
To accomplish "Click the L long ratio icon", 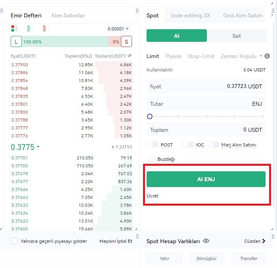I will point(16,41).
